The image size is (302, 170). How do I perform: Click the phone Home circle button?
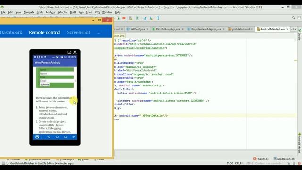click(57, 137)
